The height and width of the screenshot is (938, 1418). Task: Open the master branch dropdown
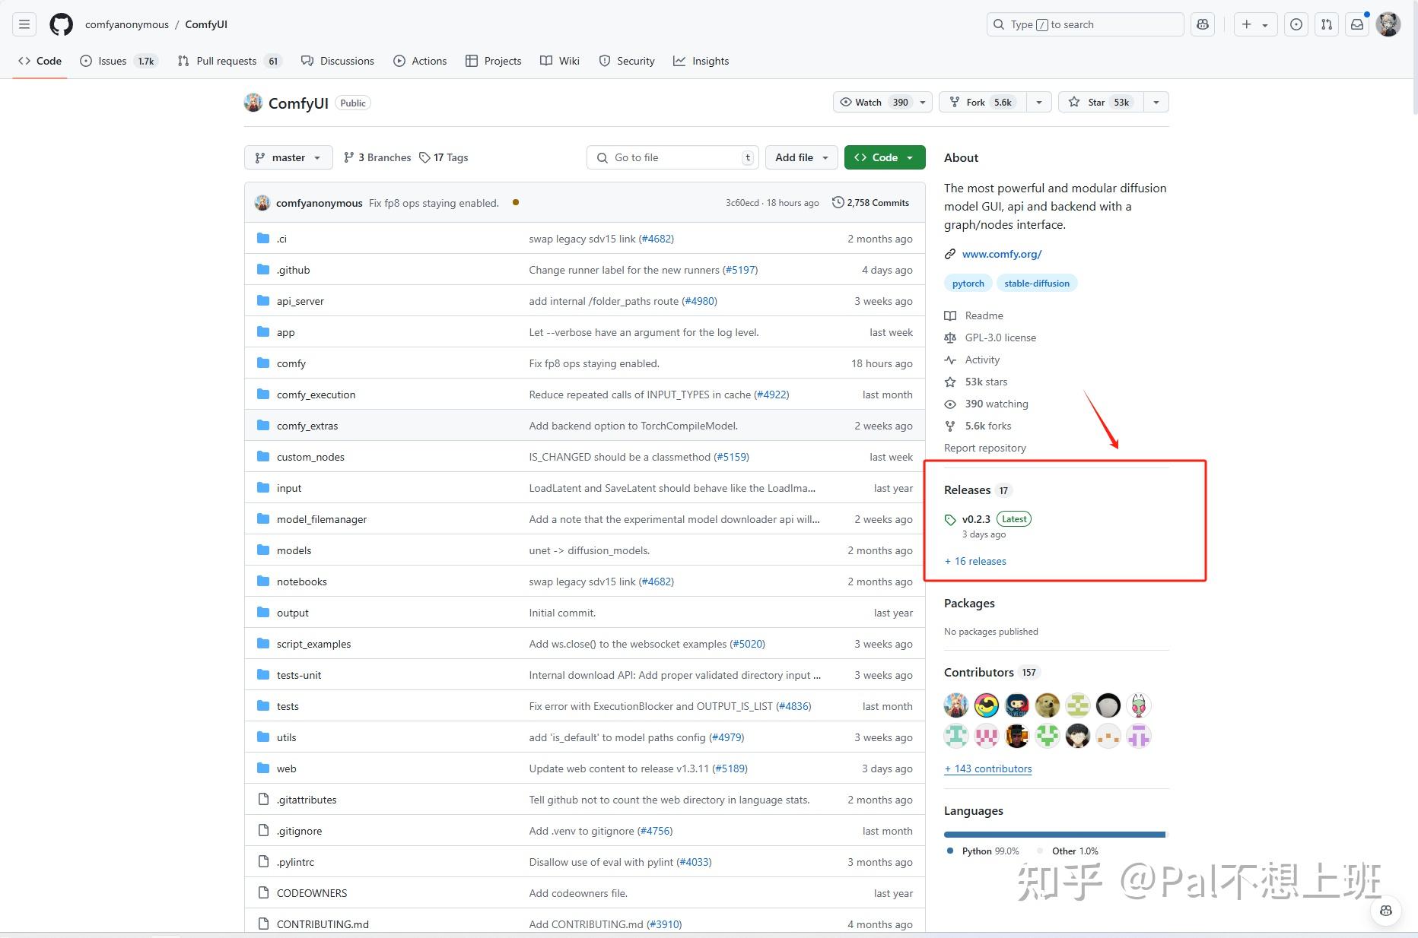coord(288,157)
